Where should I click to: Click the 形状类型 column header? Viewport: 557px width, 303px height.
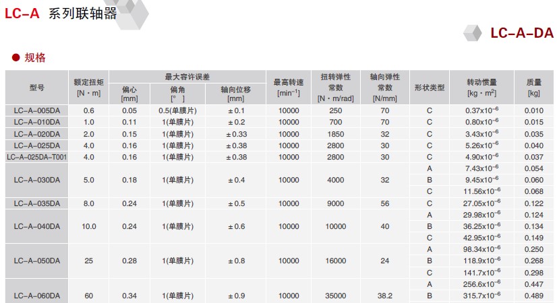pyautogui.click(x=428, y=88)
